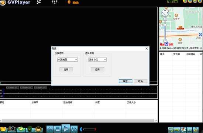Click the gold padlock icon

pos(196,130)
